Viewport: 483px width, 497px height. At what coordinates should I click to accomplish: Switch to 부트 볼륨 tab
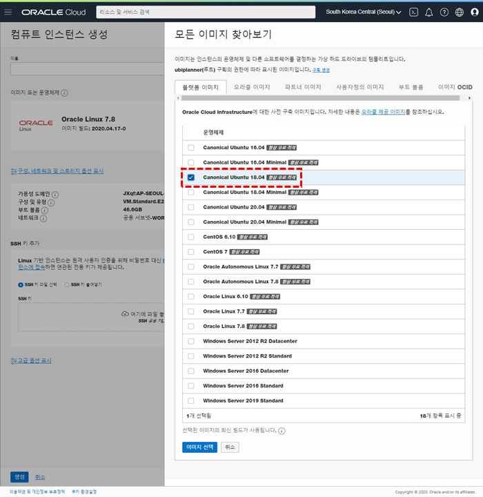pos(411,87)
